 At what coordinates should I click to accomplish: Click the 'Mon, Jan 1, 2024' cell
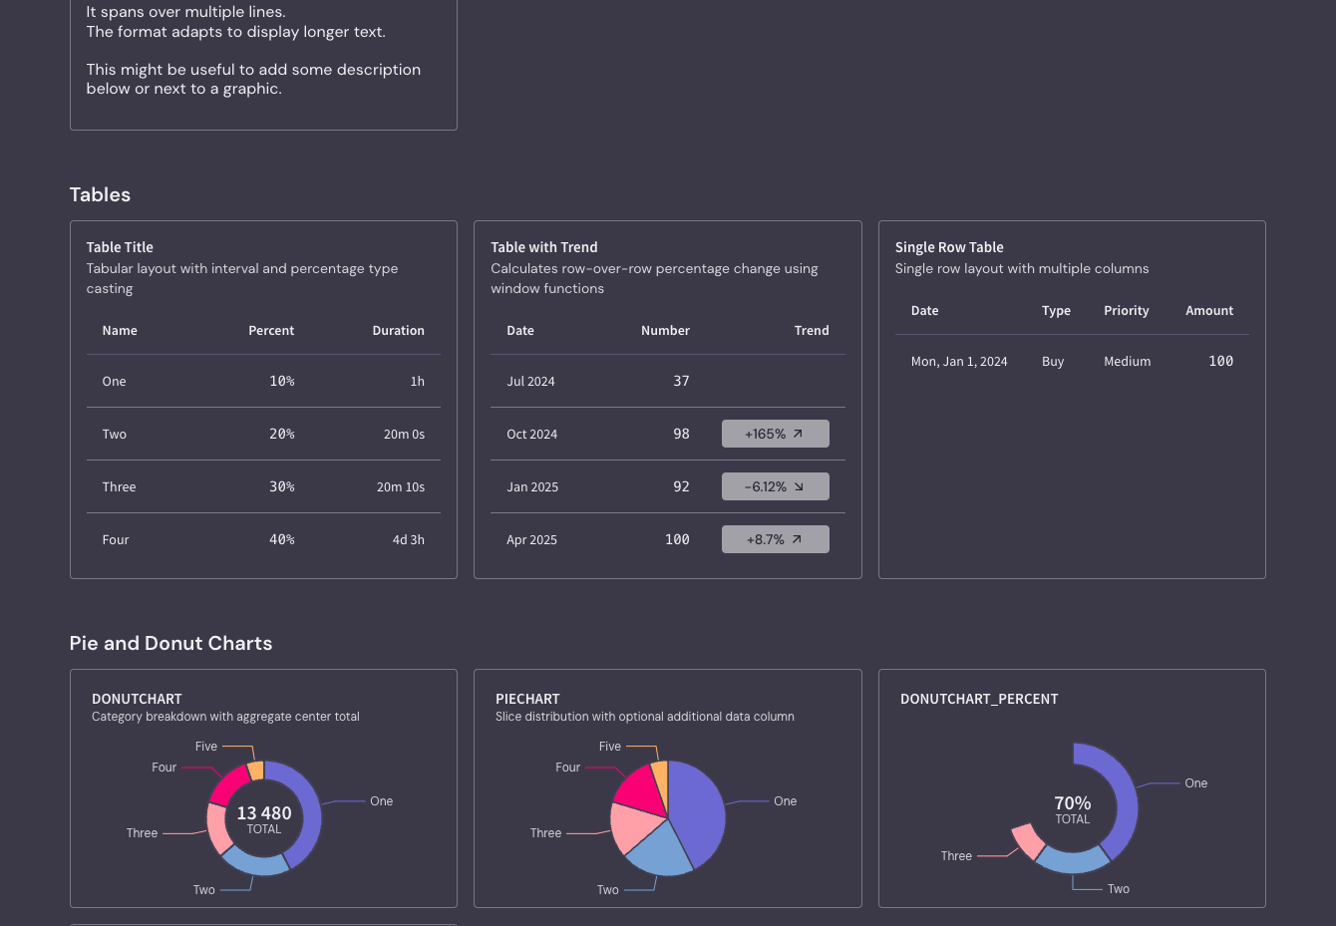point(959,362)
